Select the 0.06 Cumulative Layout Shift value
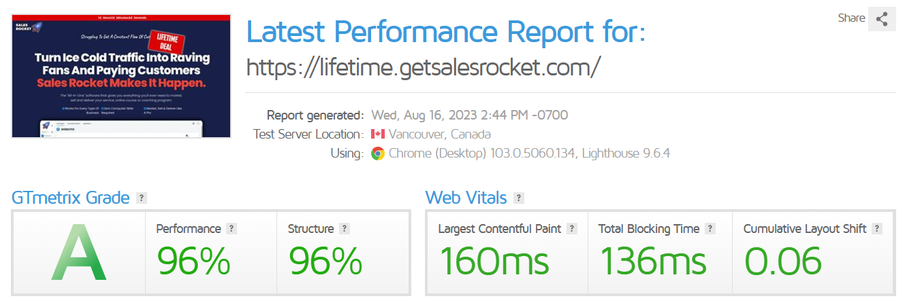The height and width of the screenshot is (307, 907). (783, 261)
